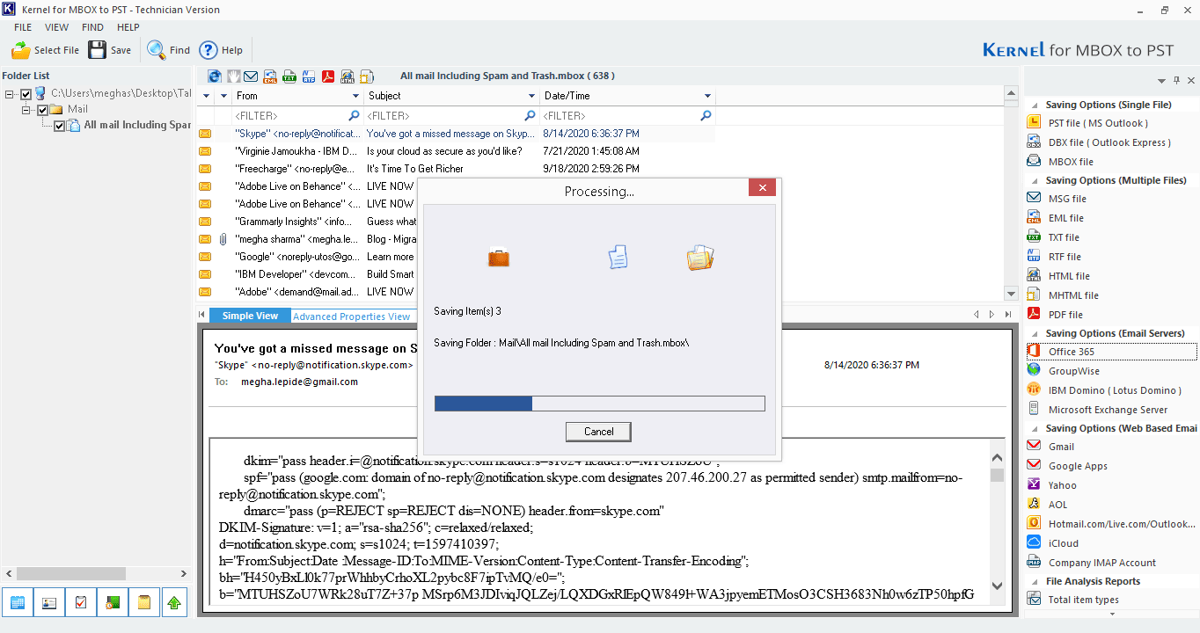Open the VIEW menu
Viewport: 1200px width, 633px height.
click(56, 27)
